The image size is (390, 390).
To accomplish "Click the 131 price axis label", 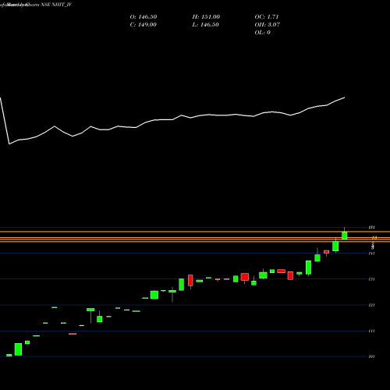I will [x=372, y=279].
